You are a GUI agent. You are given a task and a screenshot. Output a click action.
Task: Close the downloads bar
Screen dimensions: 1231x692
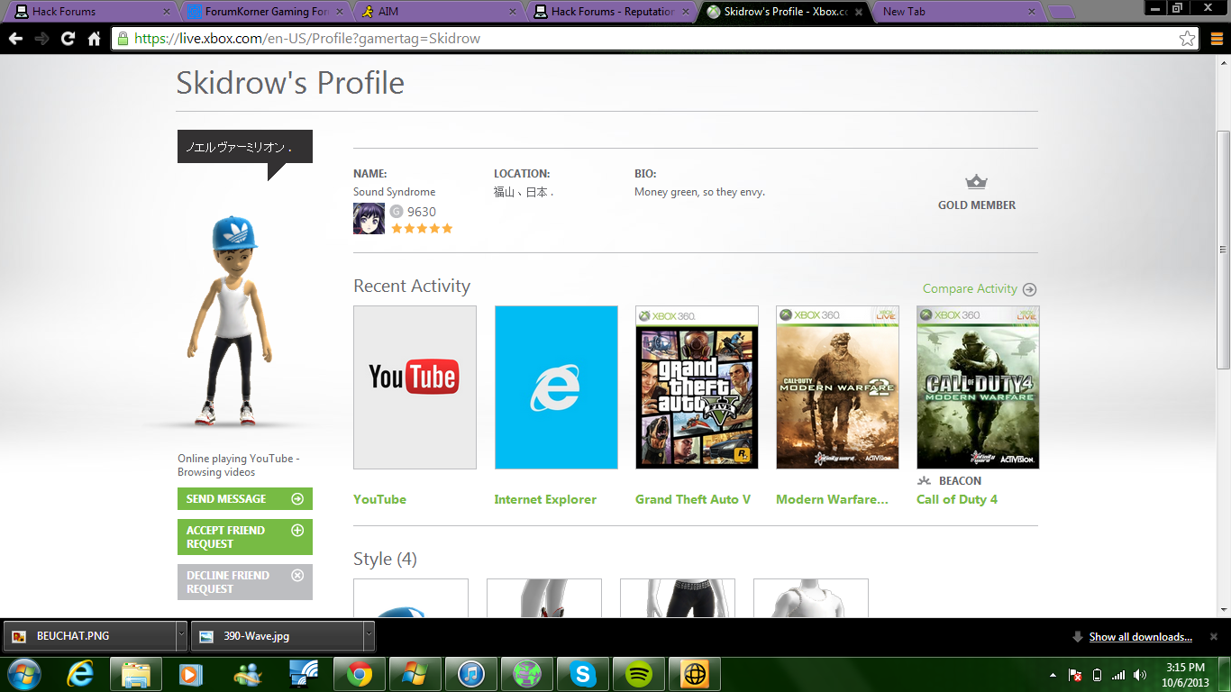click(1214, 636)
